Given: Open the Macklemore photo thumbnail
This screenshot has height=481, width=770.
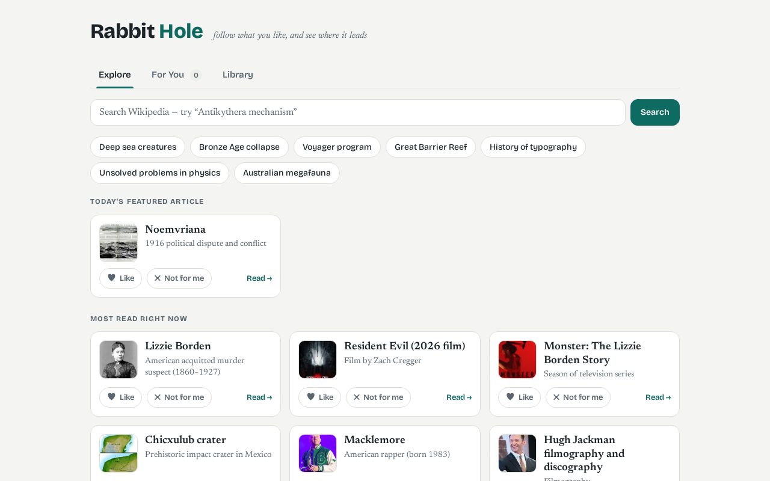Looking at the screenshot, I should 318,453.
